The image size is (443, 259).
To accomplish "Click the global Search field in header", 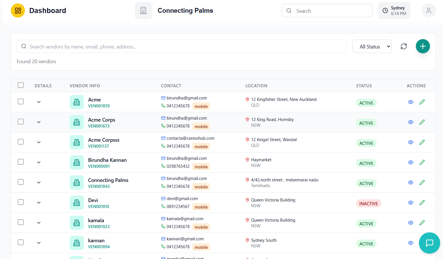I will 327,10.
